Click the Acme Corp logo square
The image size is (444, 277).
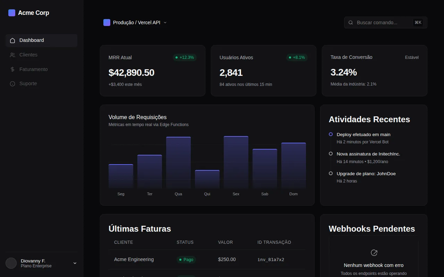point(12,13)
